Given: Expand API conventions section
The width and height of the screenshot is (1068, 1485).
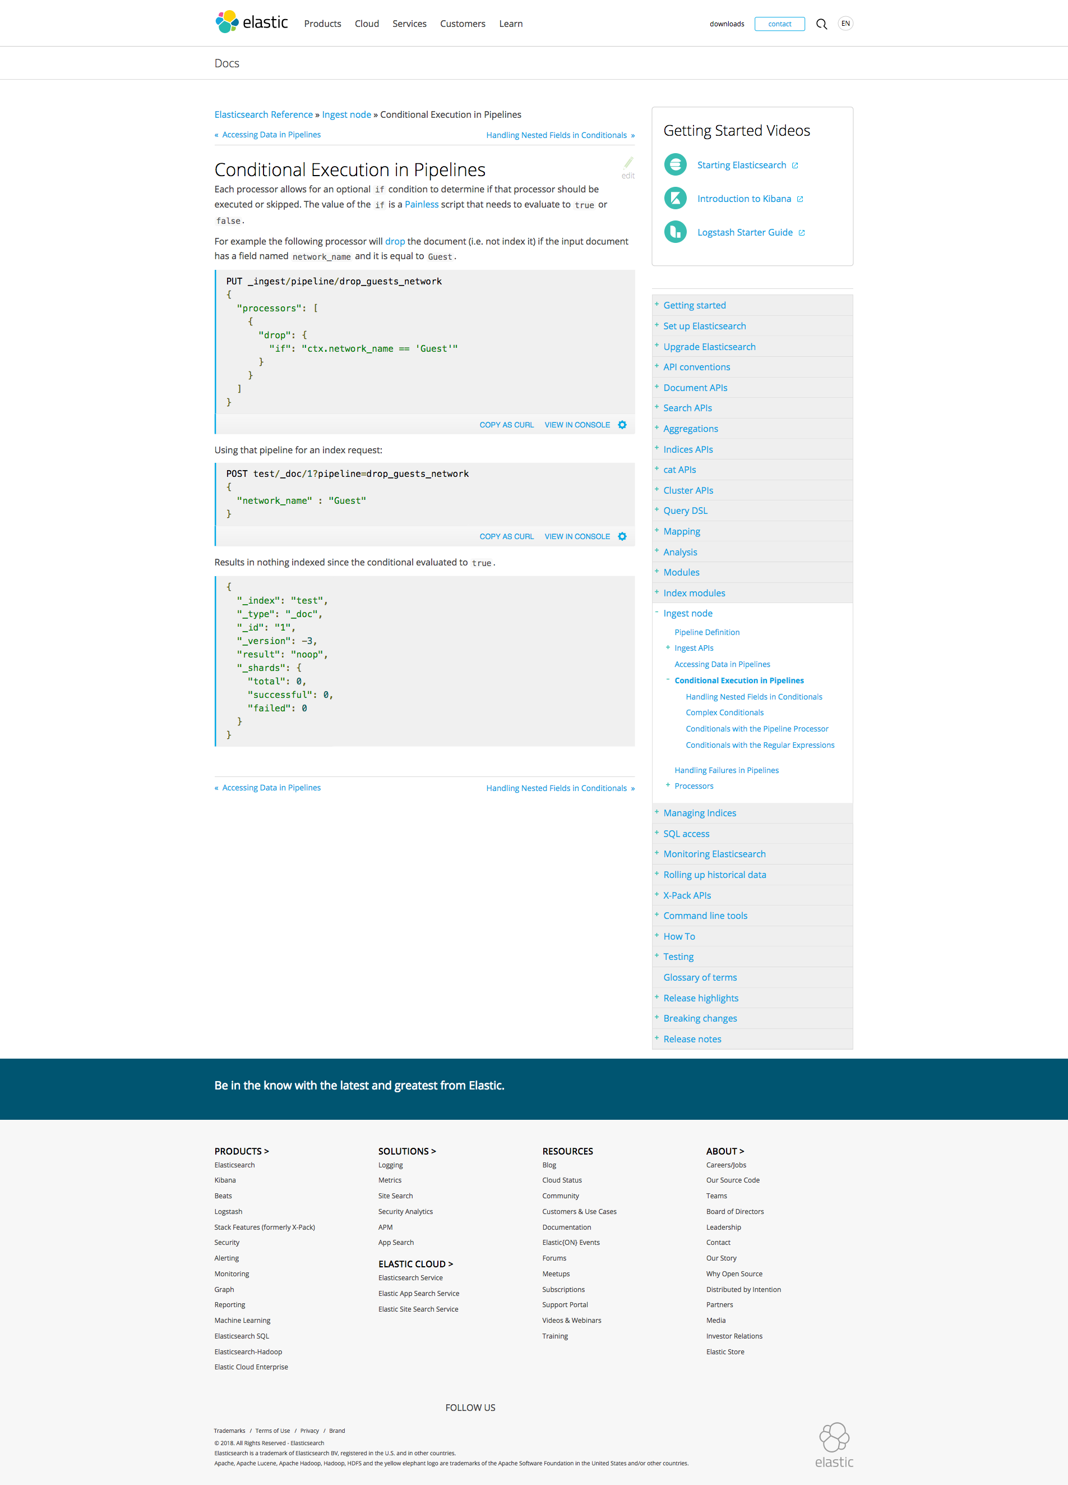Looking at the screenshot, I should coord(656,366).
